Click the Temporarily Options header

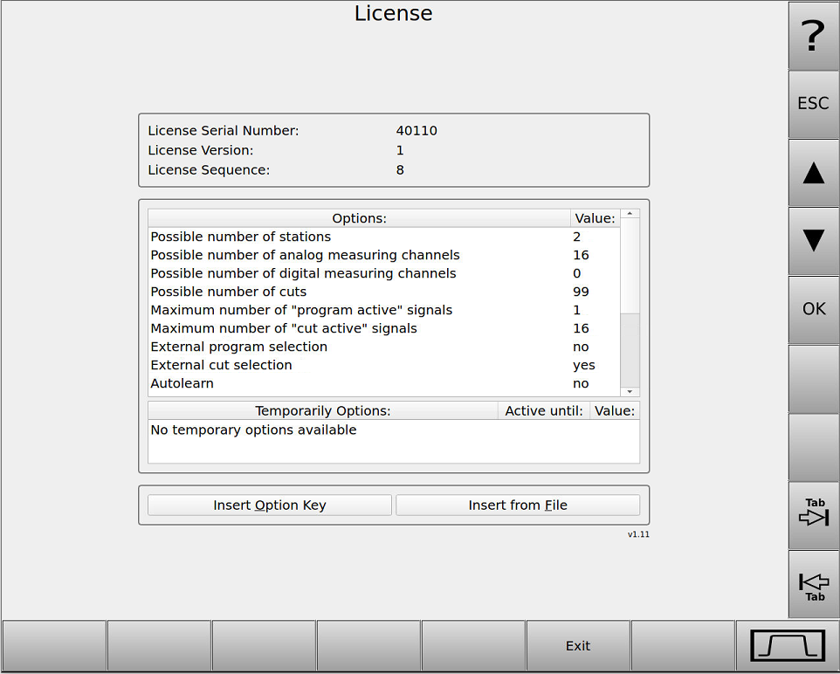[322, 410]
